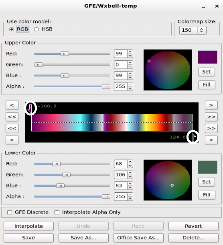Click Set in Lower Color section

(207, 182)
